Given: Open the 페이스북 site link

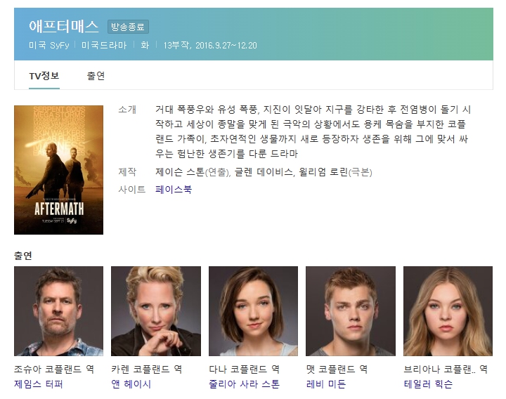Looking at the screenshot, I should [x=174, y=190].
